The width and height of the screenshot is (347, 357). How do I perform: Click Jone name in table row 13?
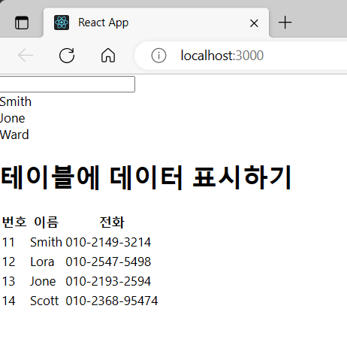[x=43, y=281]
